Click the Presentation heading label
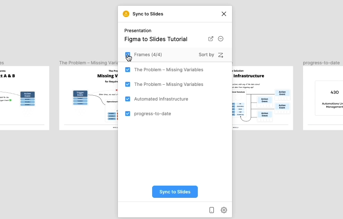343x219 pixels. (138, 31)
